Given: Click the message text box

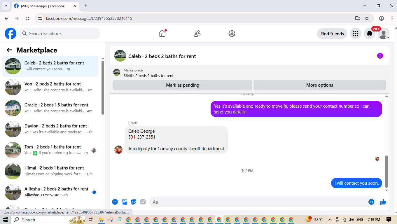Looking at the screenshot, I should (x=259, y=202).
